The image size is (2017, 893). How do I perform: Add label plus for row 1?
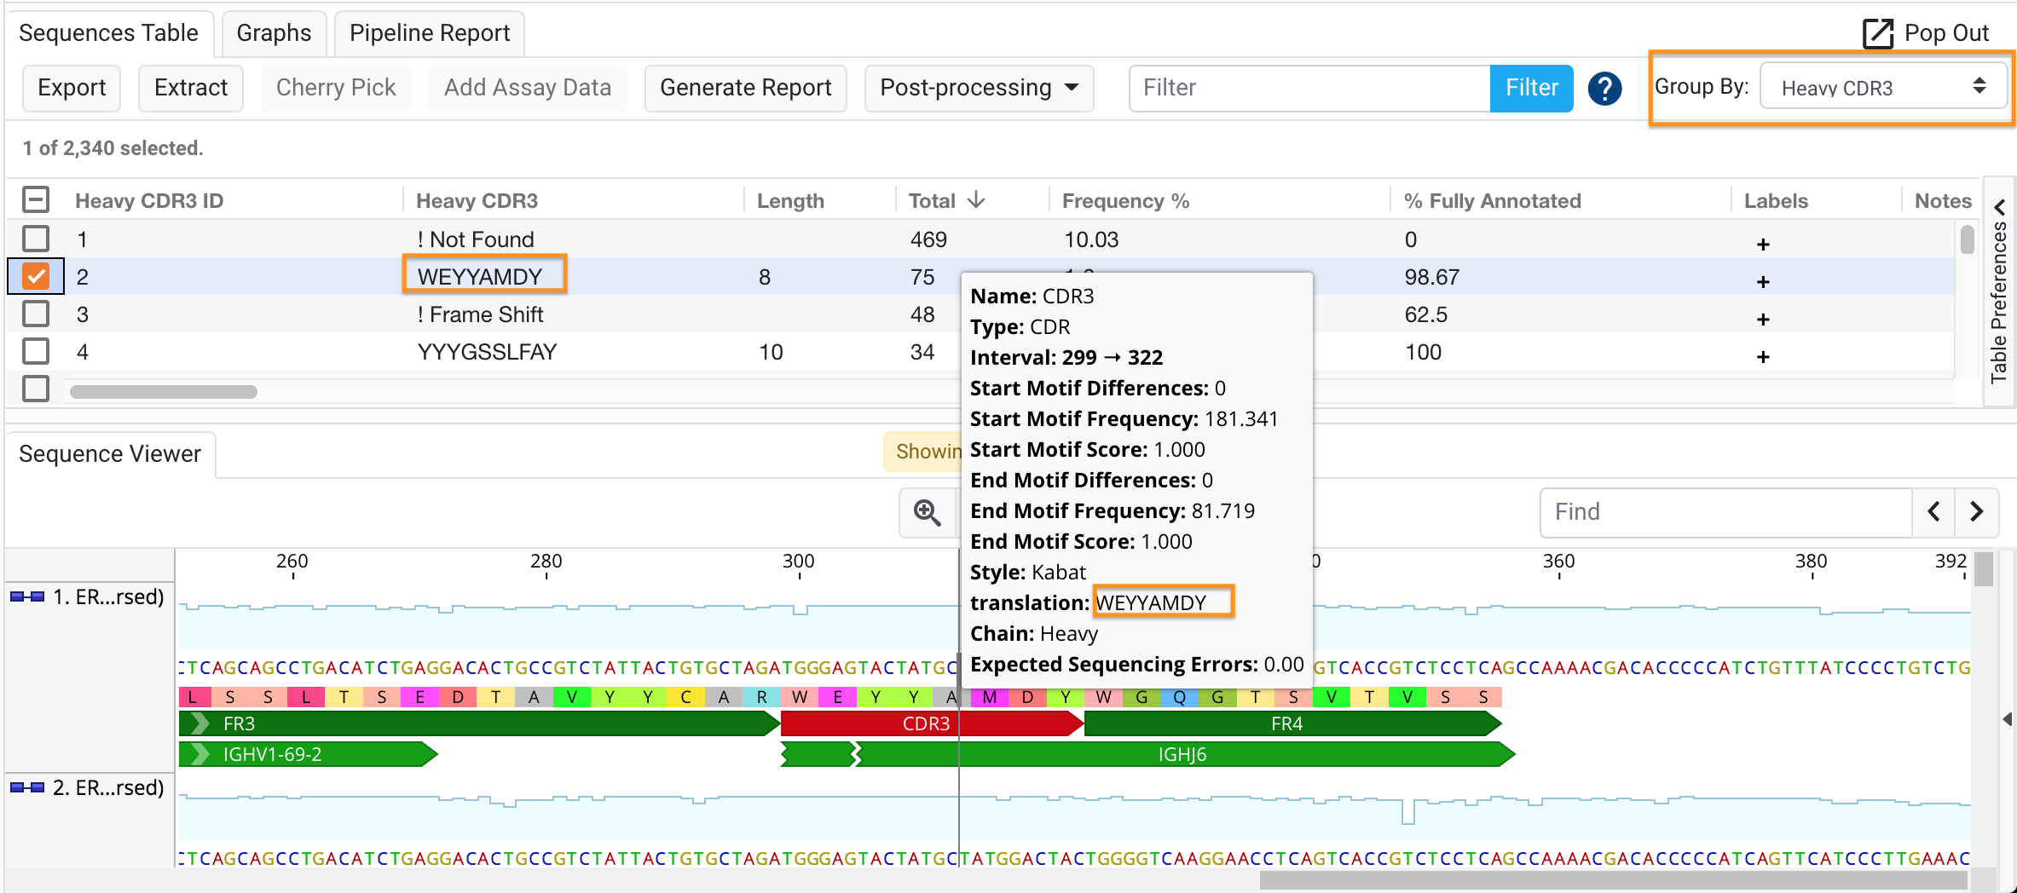[x=1763, y=245]
